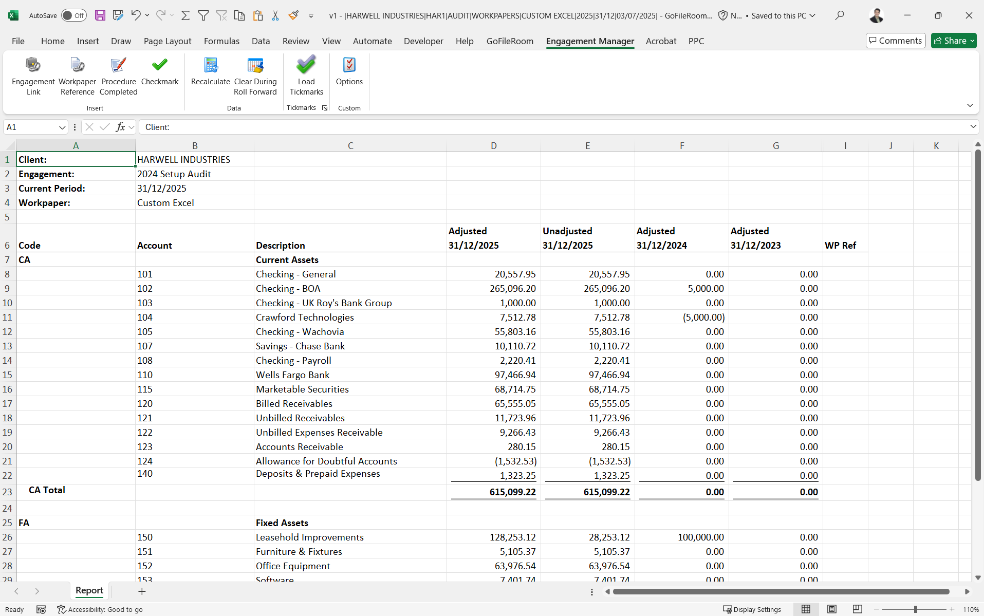This screenshot has width=984, height=616.
Task: Click Clear During Roll Forward
Action: pos(255,76)
